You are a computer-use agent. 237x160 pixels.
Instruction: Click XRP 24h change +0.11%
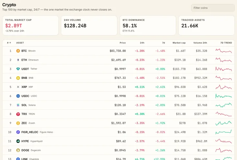click(140, 87)
